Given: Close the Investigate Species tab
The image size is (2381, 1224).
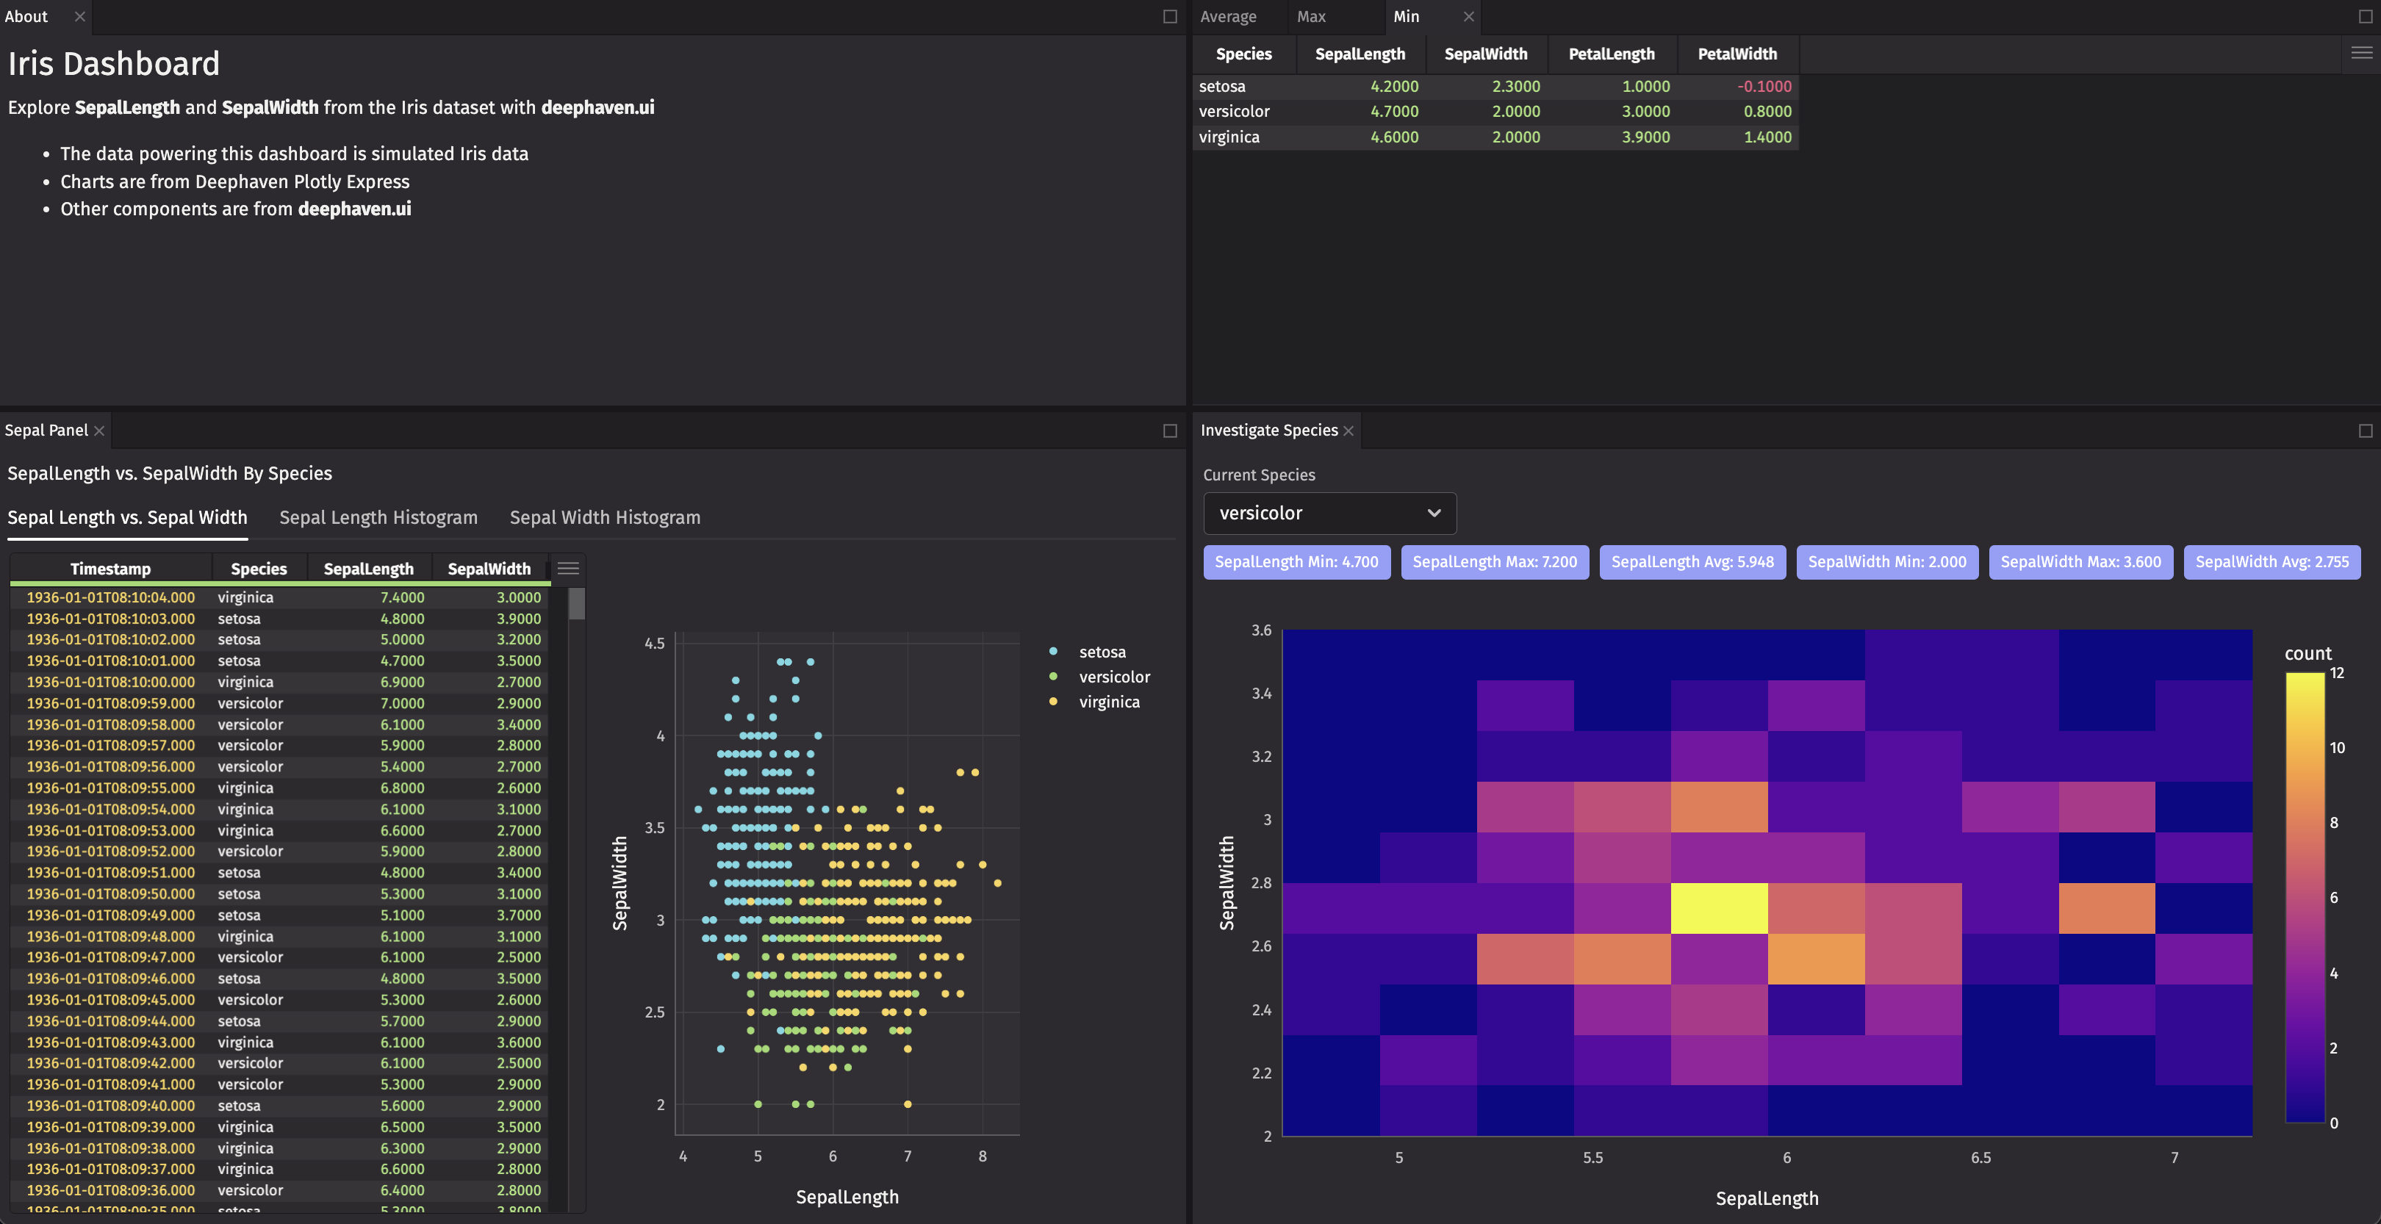Looking at the screenshot, I should 1348,431.
